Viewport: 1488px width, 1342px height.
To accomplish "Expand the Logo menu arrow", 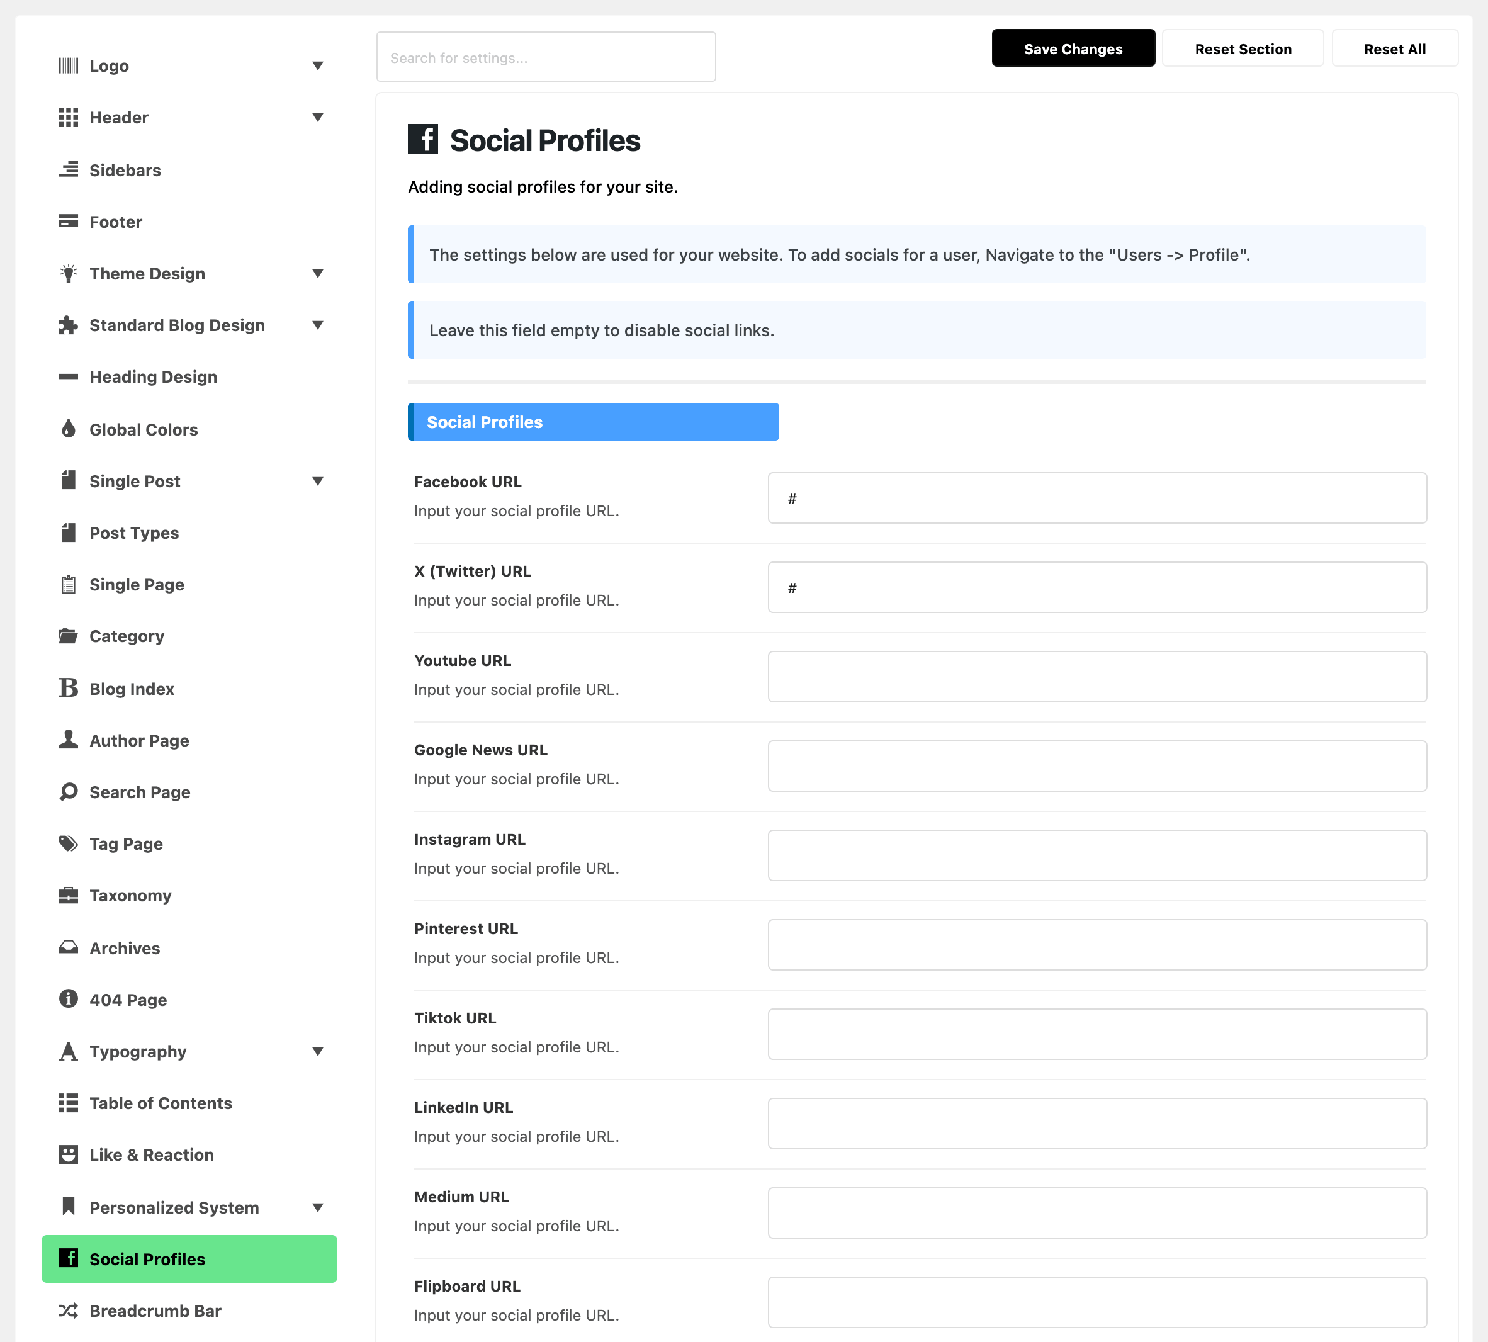I will [318, 65].
